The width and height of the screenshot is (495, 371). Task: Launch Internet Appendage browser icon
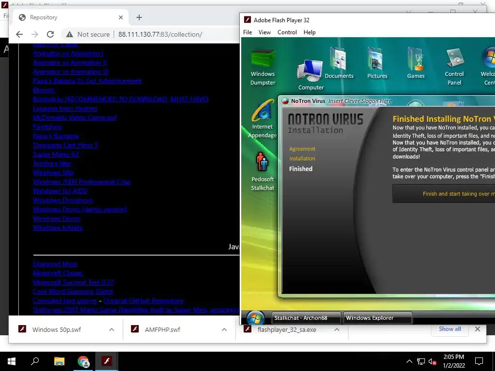[262, 118]
